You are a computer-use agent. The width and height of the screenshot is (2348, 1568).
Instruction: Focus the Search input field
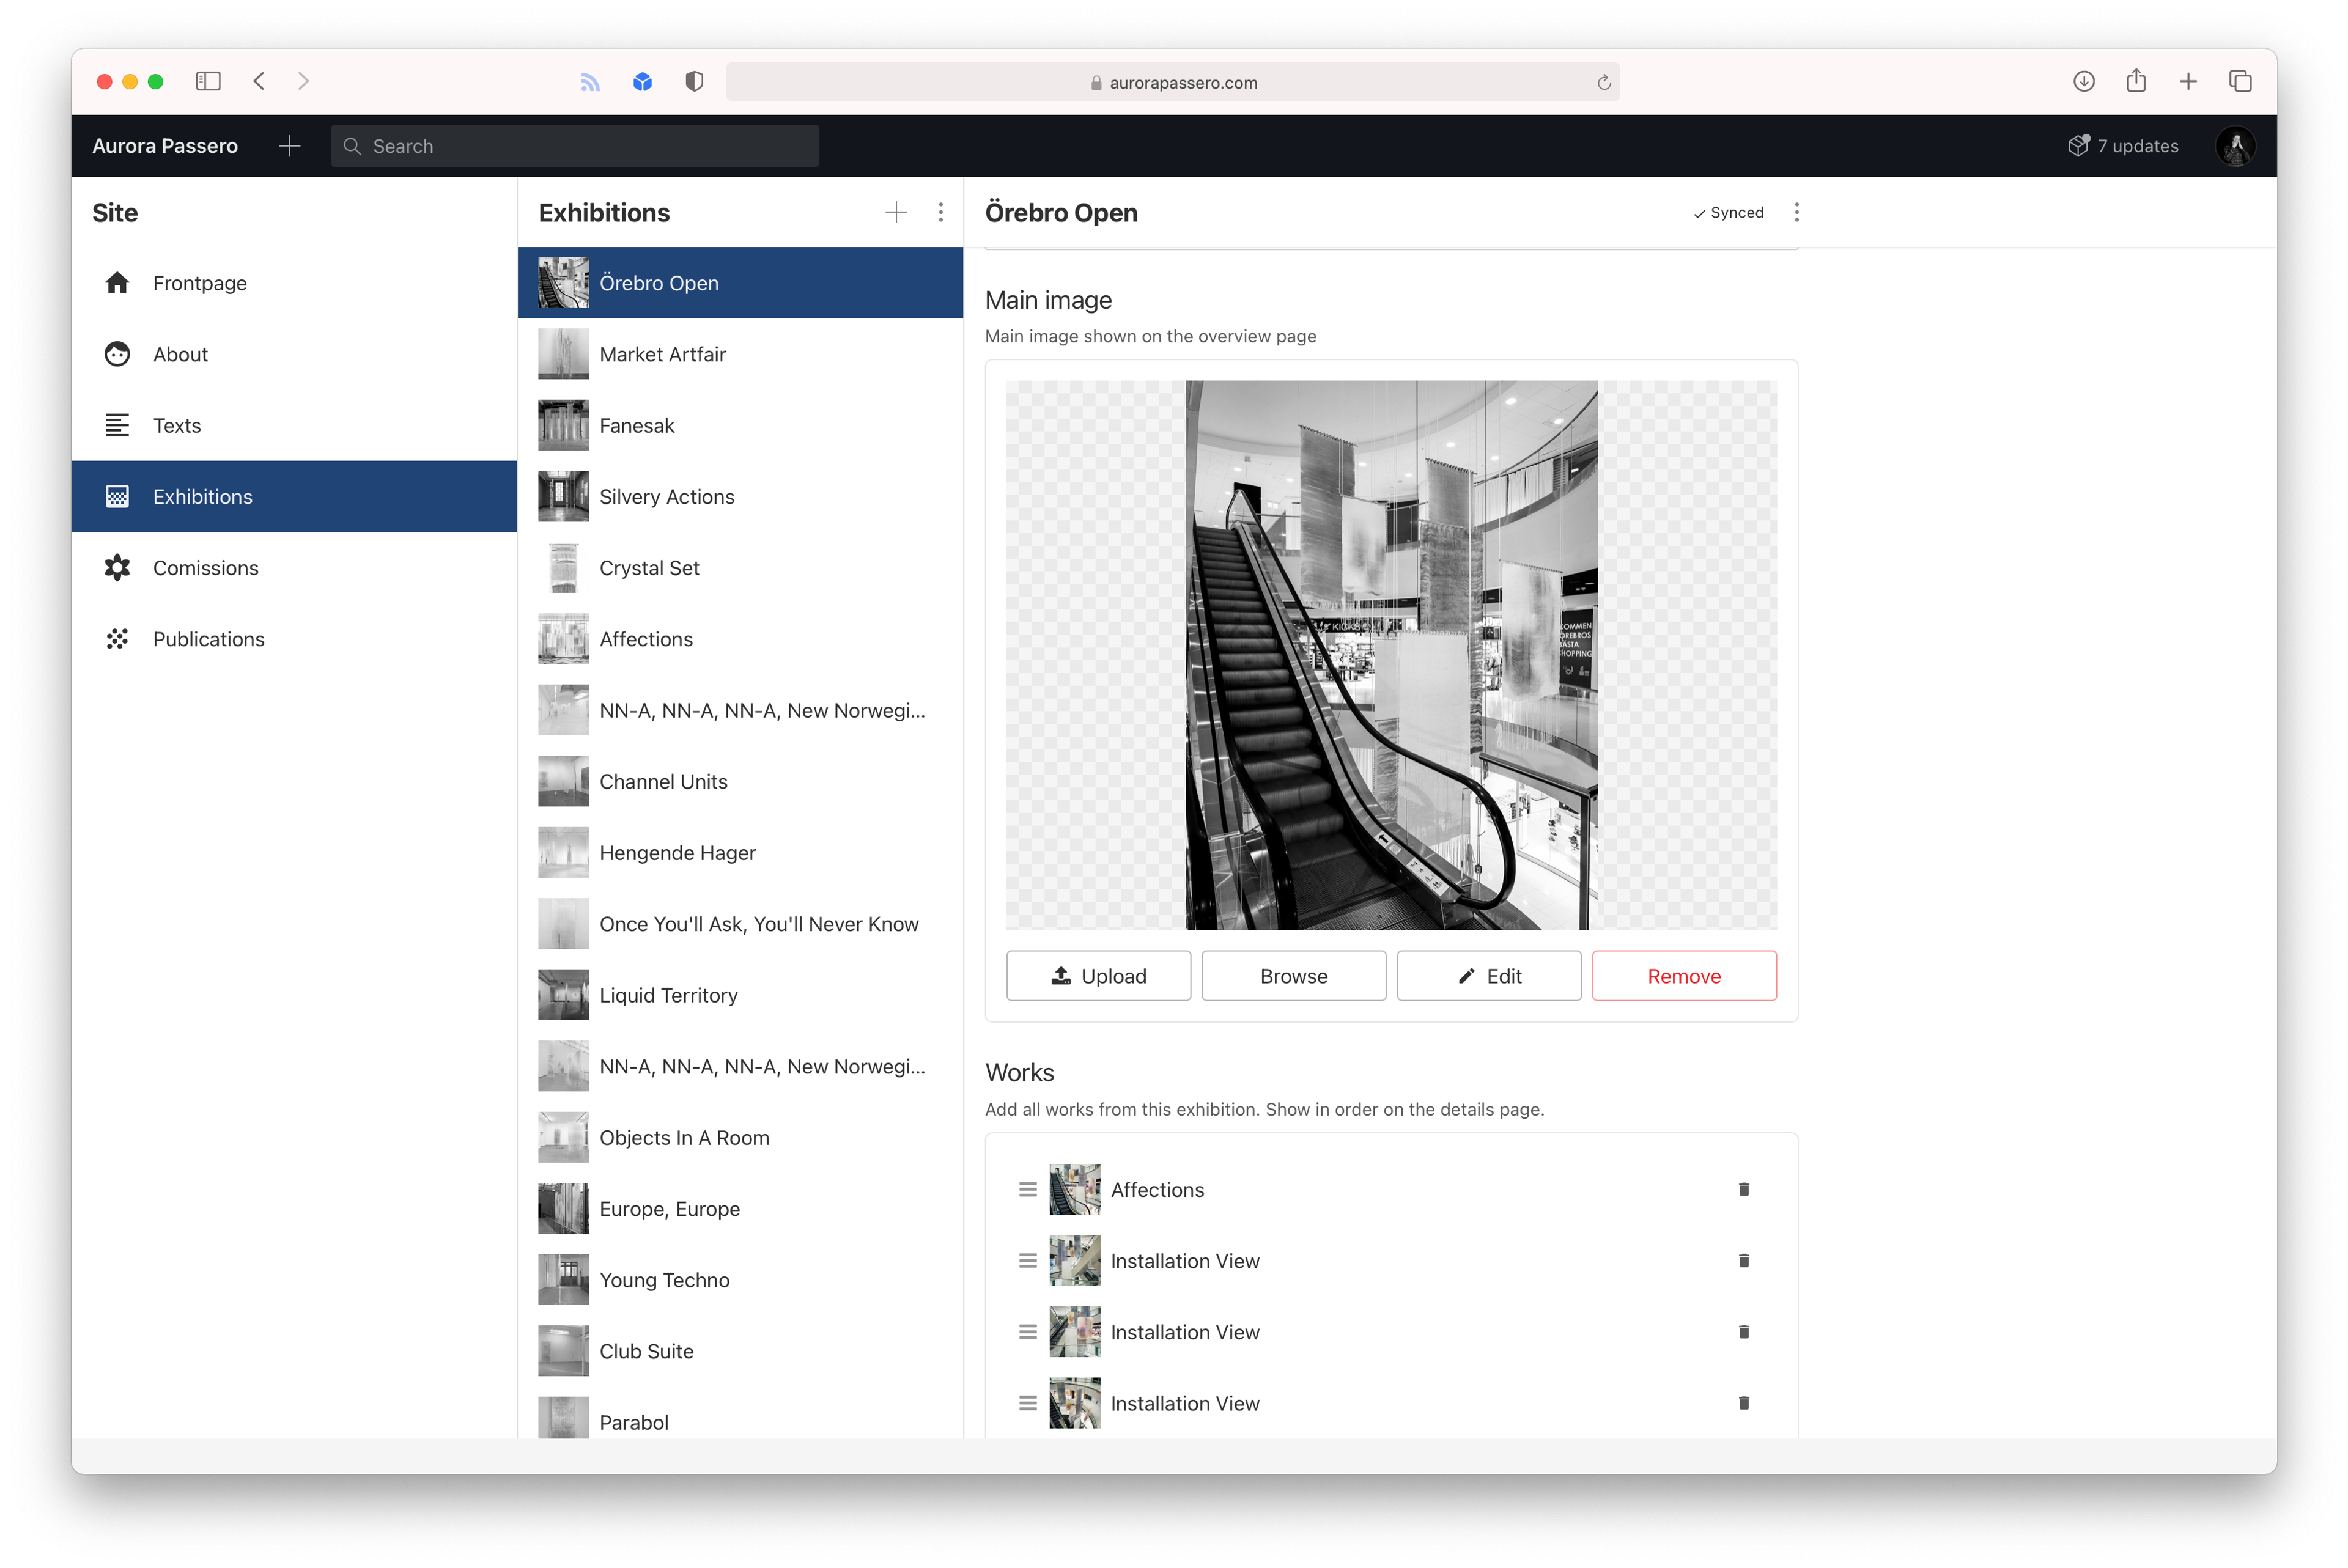click(x=575, y=146)
